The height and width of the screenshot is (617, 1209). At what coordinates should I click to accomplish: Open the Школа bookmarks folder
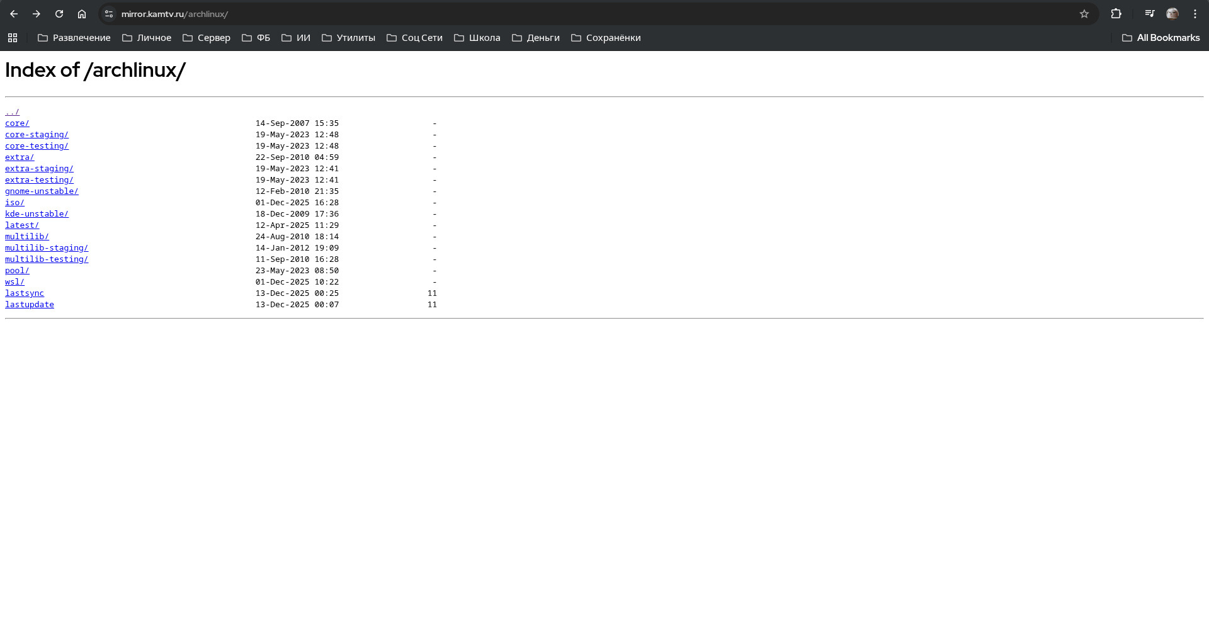tap(477, 38)
